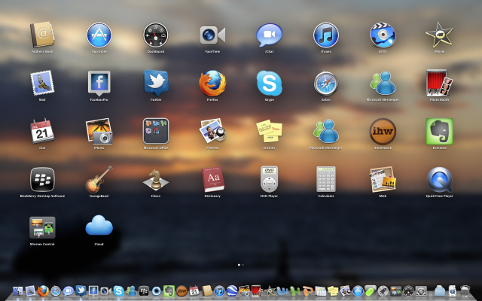
Task: Launch Microsoft Excel from the Dock
Action: tap(294, 290)
